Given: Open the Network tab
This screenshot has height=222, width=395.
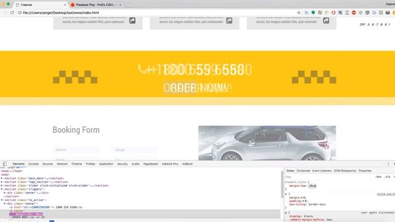Looking at the screenshot, I should click(x=62, y=164).
